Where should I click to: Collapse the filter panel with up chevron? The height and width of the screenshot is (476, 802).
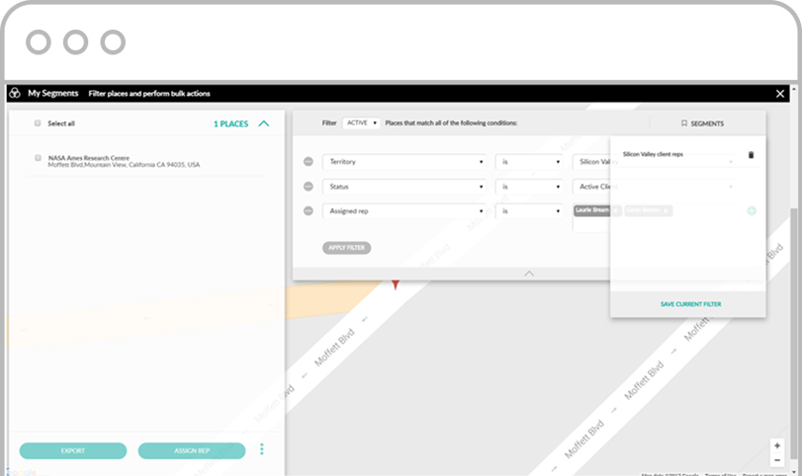[x=529, y=274]
